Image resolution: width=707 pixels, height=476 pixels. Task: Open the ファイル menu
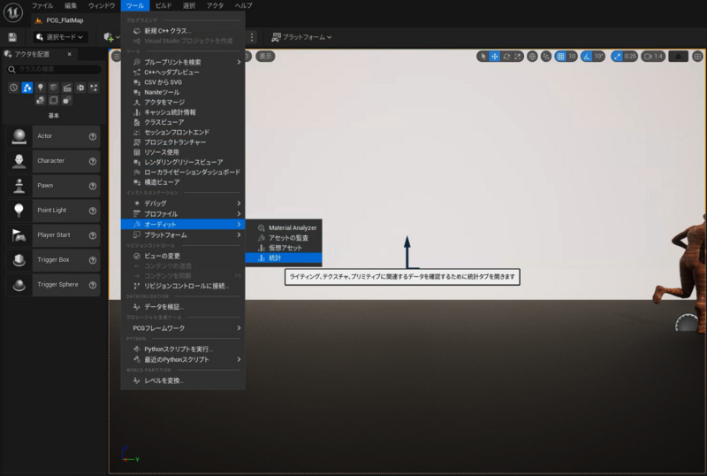point(42,5)
